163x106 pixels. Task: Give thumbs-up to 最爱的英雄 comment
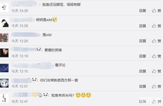coord(156,56)
